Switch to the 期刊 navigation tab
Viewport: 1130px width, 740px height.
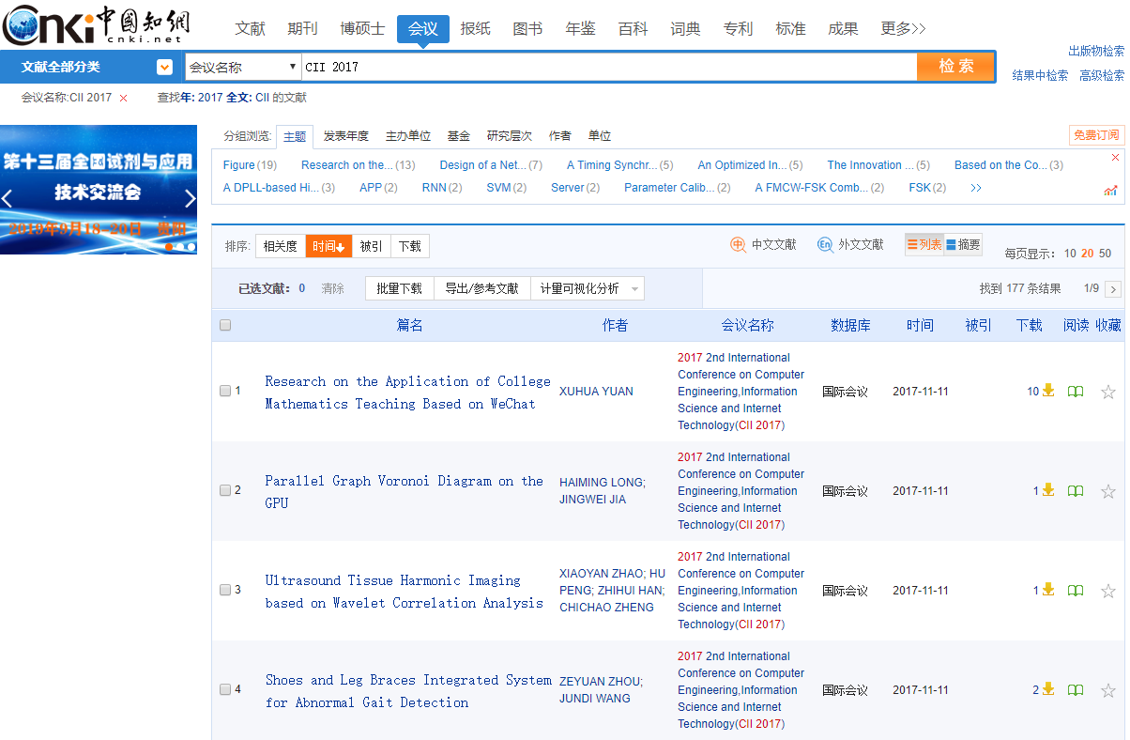click(302, 29)
